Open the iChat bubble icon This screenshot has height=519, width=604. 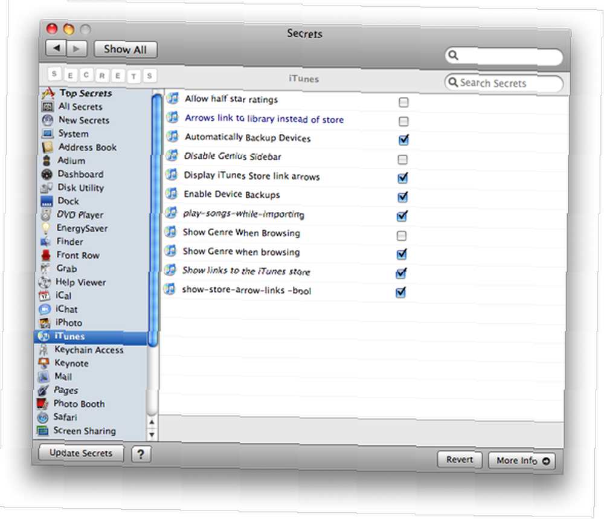(x=45, y=309)
